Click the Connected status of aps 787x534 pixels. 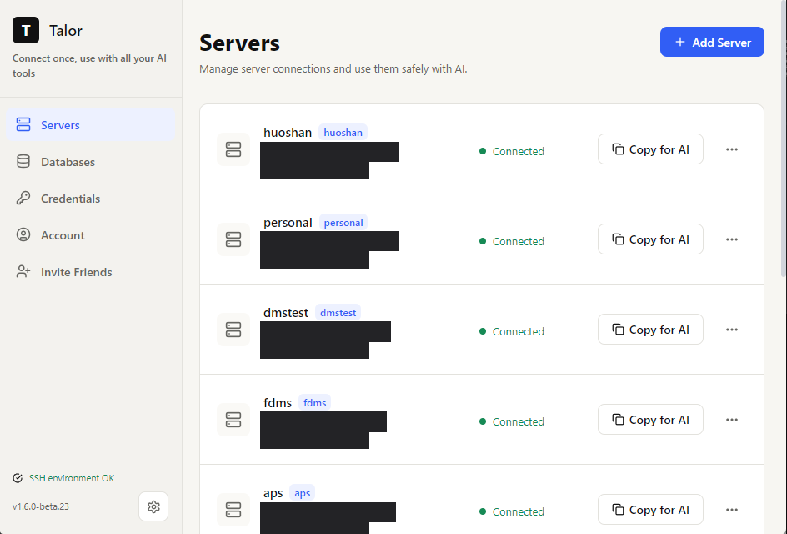click(511, 512)
